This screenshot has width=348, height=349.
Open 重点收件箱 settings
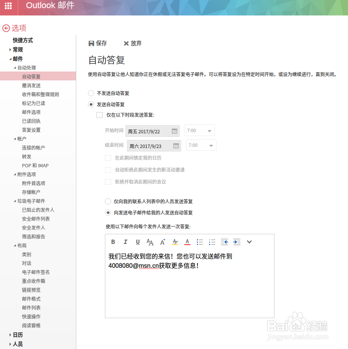pyautogui.click(x=33, y=281)
